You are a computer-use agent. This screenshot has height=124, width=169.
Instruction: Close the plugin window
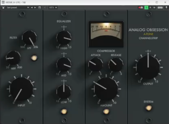(165, 2)
